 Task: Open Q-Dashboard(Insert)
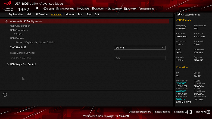[140, 112]
